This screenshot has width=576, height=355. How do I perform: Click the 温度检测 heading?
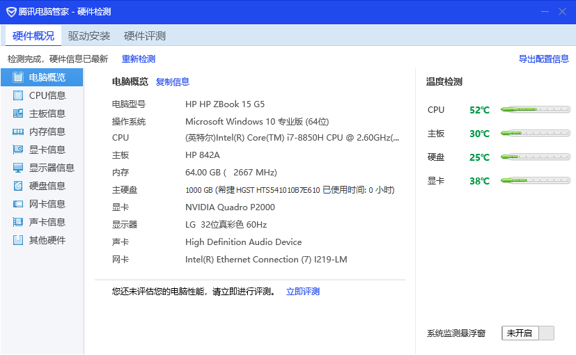[444, 81]
